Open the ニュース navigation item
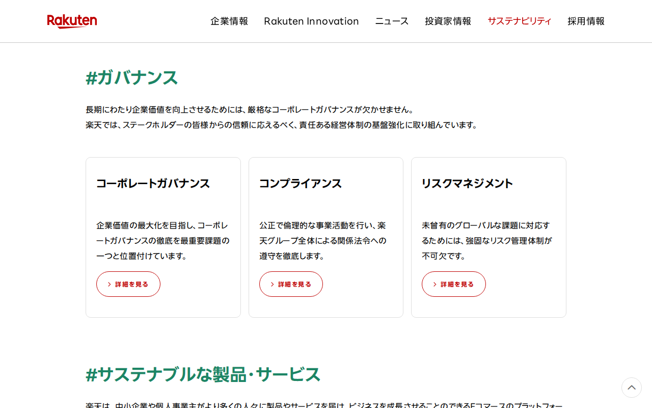Viewport: 652px width, 408px height. (392, 21)
